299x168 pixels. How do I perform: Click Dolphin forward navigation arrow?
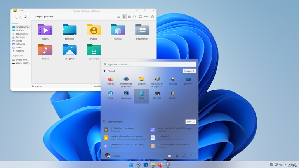click(x=20, y=17)
